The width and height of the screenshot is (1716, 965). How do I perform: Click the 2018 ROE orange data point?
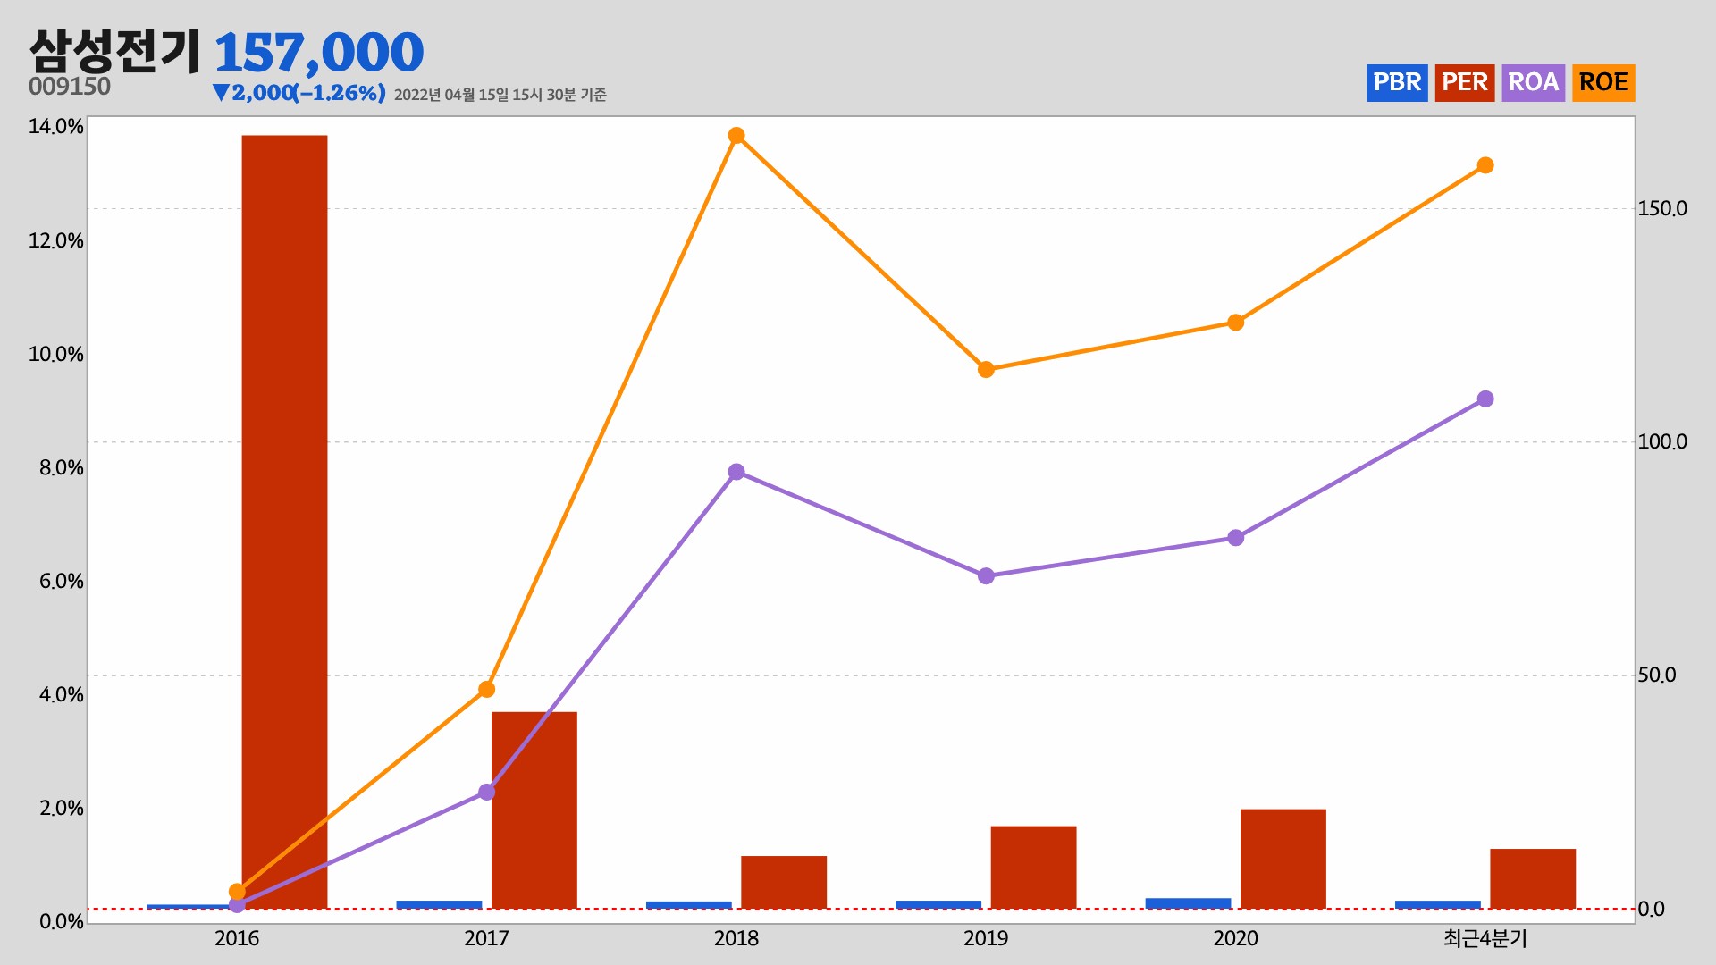736,136
